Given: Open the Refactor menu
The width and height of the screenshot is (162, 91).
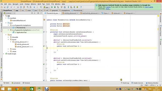Looking at the screenshot, I should (34, 4).
